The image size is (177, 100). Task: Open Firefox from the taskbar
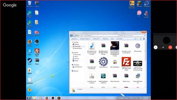pos(47,98)
